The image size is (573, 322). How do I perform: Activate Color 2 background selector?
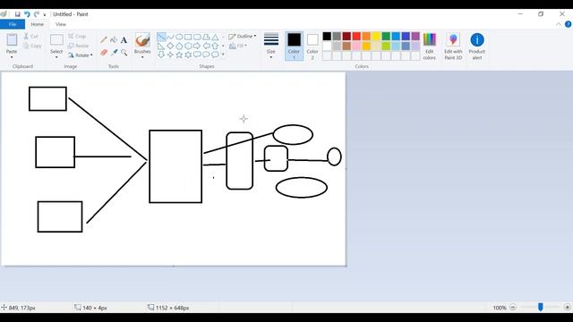(x=312, y=46)
